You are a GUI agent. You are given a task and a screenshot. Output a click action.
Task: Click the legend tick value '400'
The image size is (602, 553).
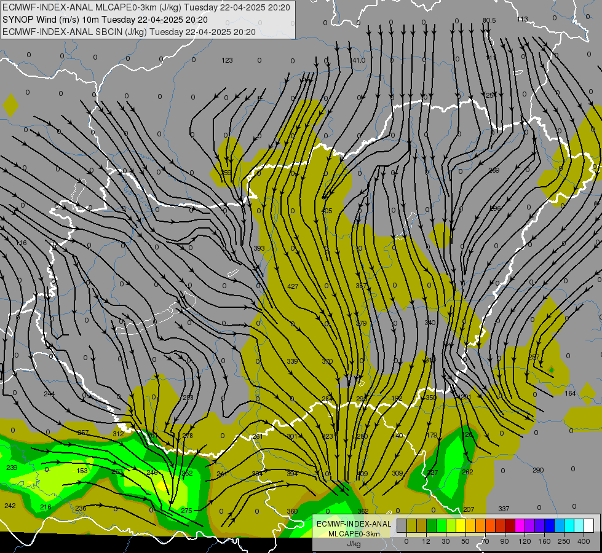point(584,541)
